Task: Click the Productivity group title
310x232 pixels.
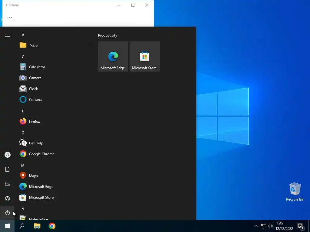Action: coord(107,35)
